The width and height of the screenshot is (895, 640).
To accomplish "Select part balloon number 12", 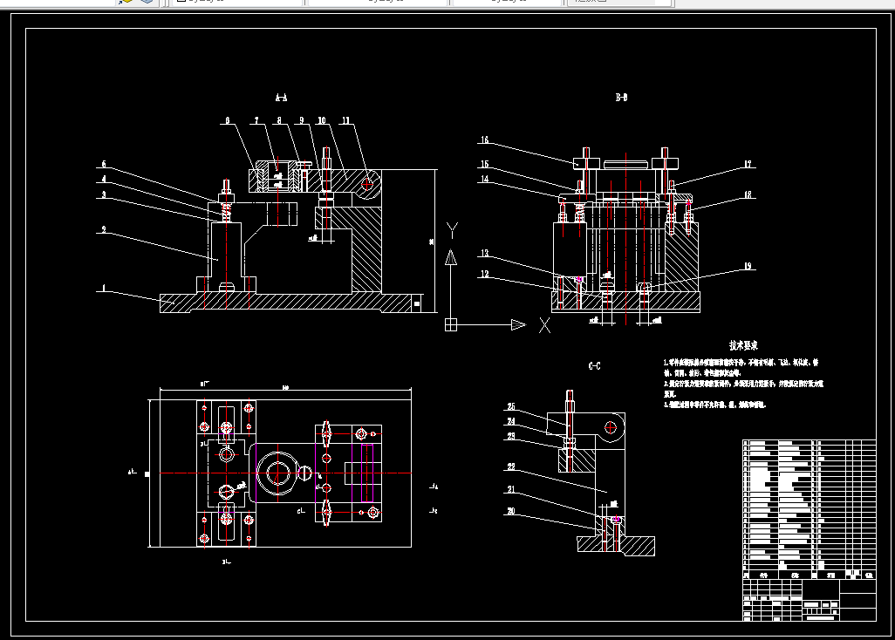I will tap(485, 274).
